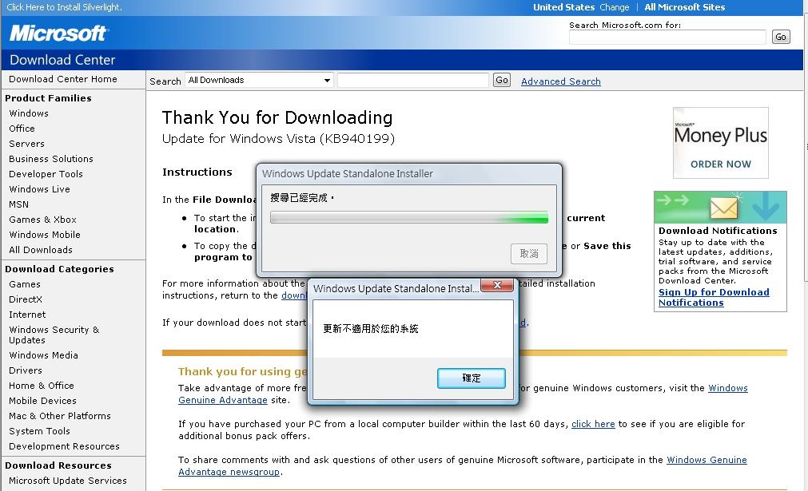Click 'Update for Windows Vista (KB940199)' text

click(278, 139)
